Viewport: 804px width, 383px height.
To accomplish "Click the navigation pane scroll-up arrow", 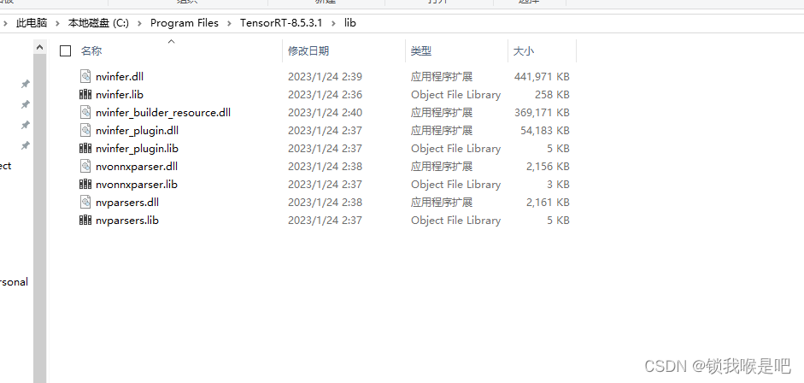I will (x=40, y=47).
